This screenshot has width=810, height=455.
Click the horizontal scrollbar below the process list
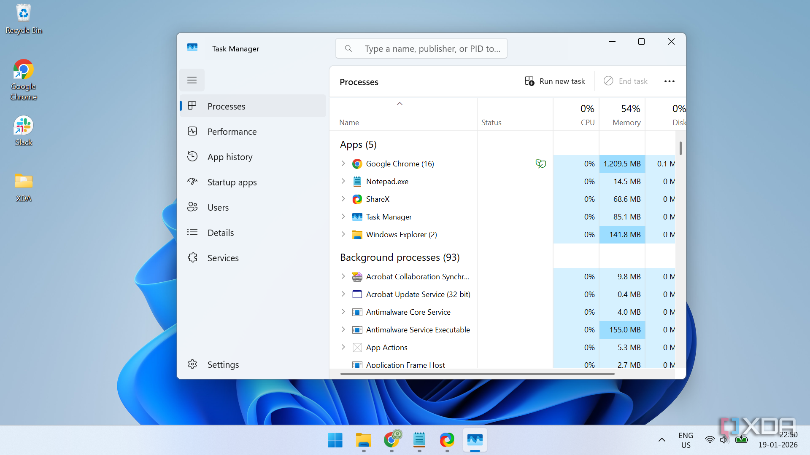pyautogui.click(x=477, y=374)
